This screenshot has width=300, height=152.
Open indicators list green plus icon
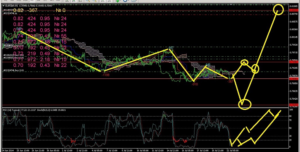tap(117, 1)
